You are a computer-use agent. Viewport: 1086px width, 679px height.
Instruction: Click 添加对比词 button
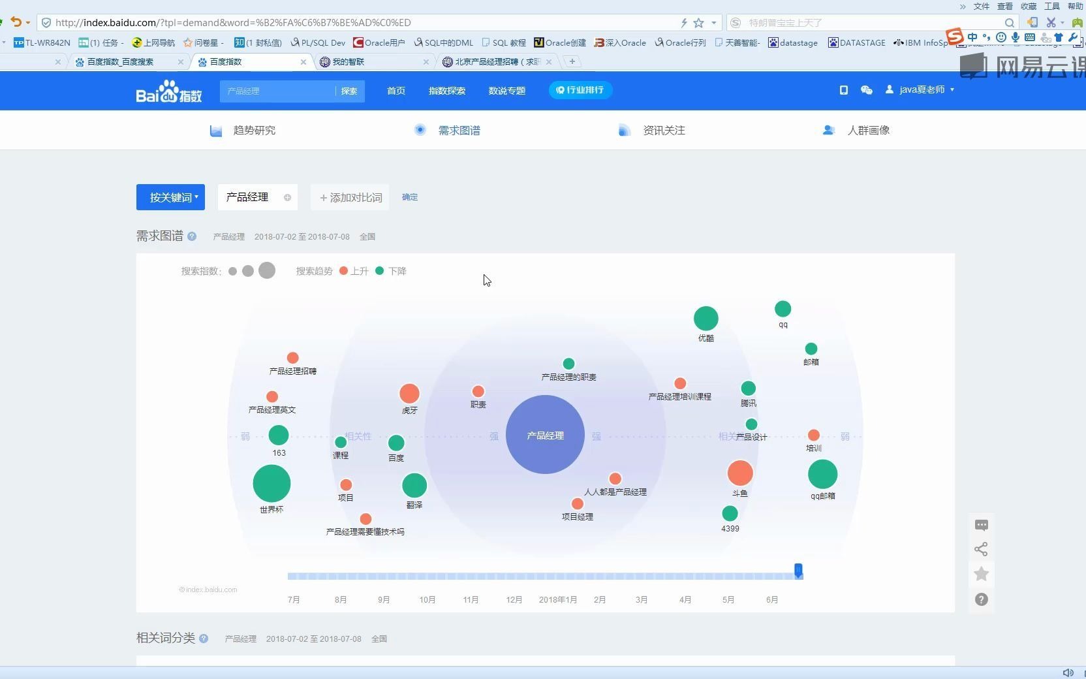click(x=350, y=197)
